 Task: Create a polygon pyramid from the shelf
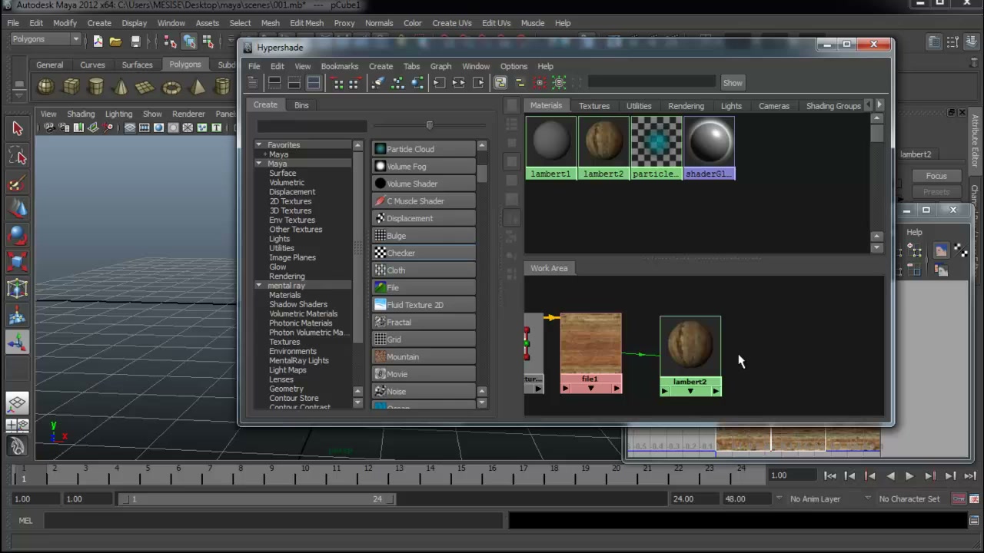point(198,87)
